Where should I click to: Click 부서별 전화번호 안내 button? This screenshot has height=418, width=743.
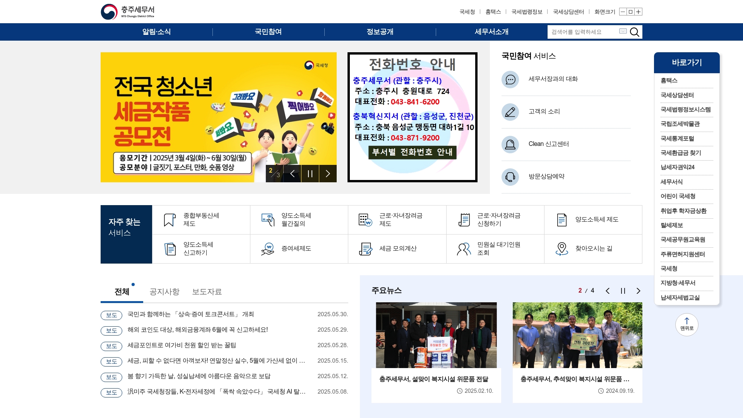[x=412, y=152]
